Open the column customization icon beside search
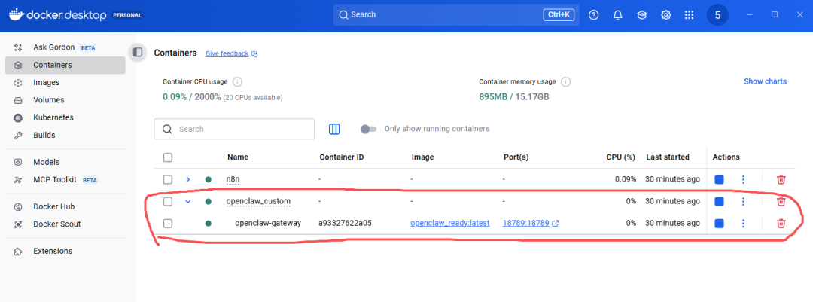The image size is (813, 302). point(335,129)
